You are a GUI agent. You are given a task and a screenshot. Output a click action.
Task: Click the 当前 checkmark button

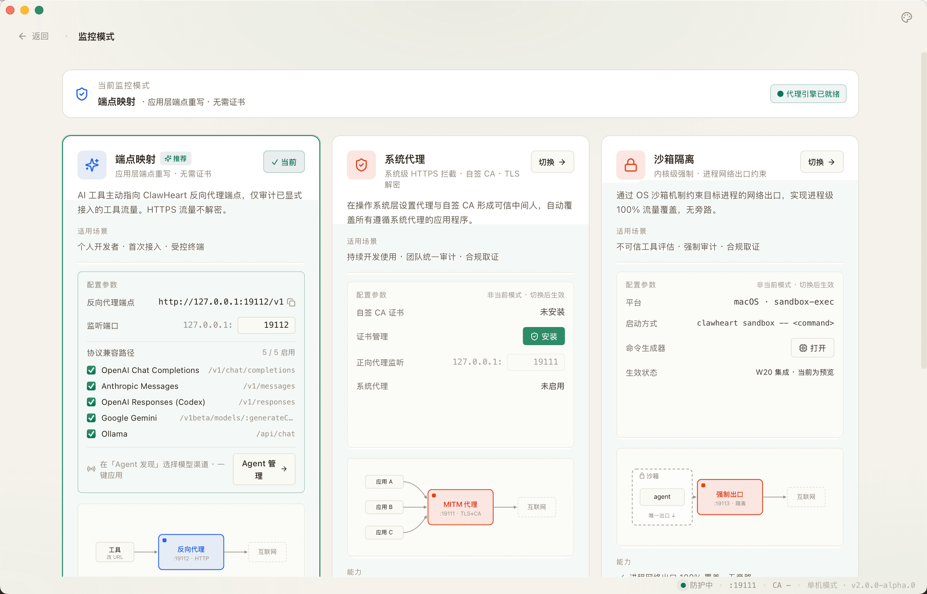(284, 162)
